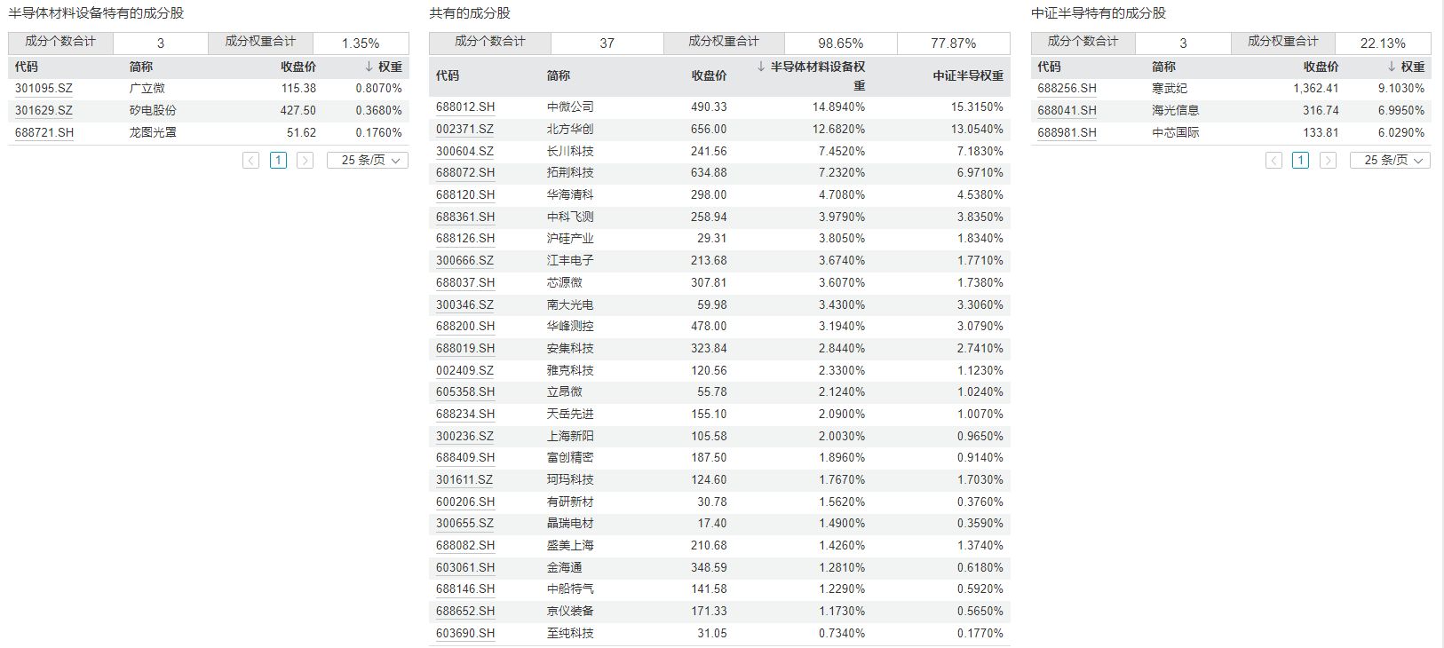Image resolution: width=1444 pixels, height=648 pixels.
Task: Click next page arrow in right table
Action: tap(1328, 161)
